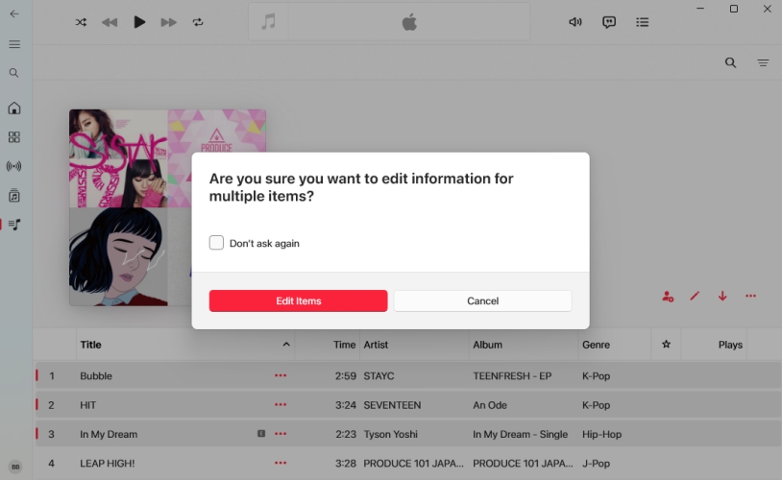
Task: Select the Bubble song row
Action: pyautogui.click(x=408, y=375)
